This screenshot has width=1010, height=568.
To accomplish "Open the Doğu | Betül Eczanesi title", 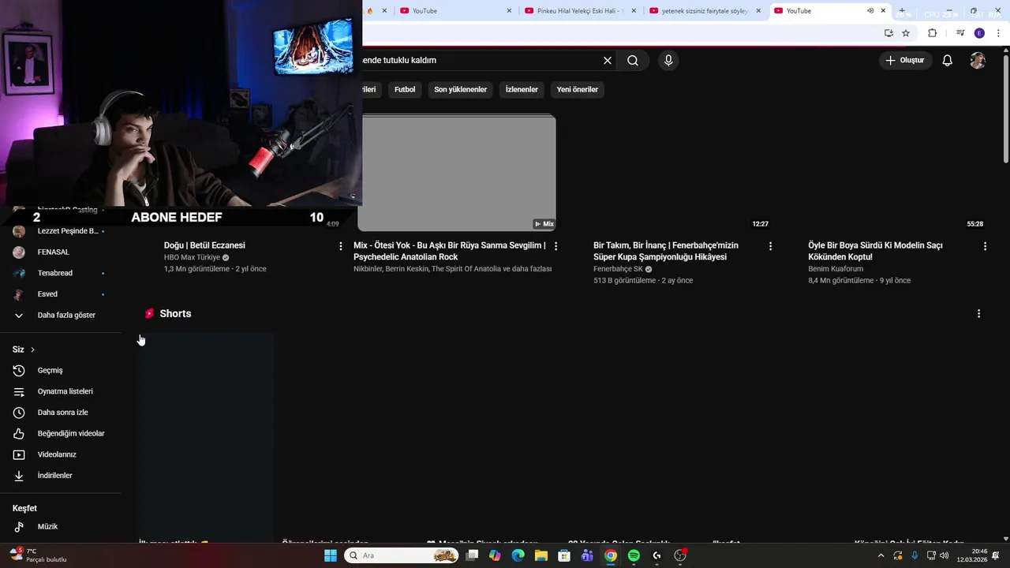I will (x=204, y=245).
